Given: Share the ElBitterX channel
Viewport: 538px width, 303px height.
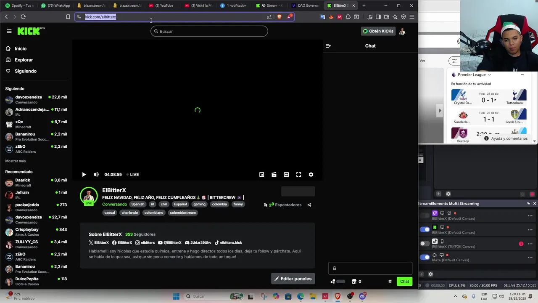Looking at the screenshot, I should 309,205.
